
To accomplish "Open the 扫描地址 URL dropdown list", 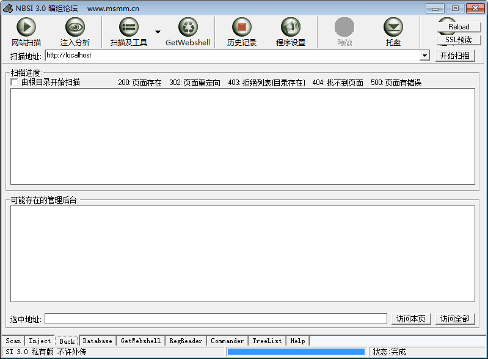I will pos(425,56).
